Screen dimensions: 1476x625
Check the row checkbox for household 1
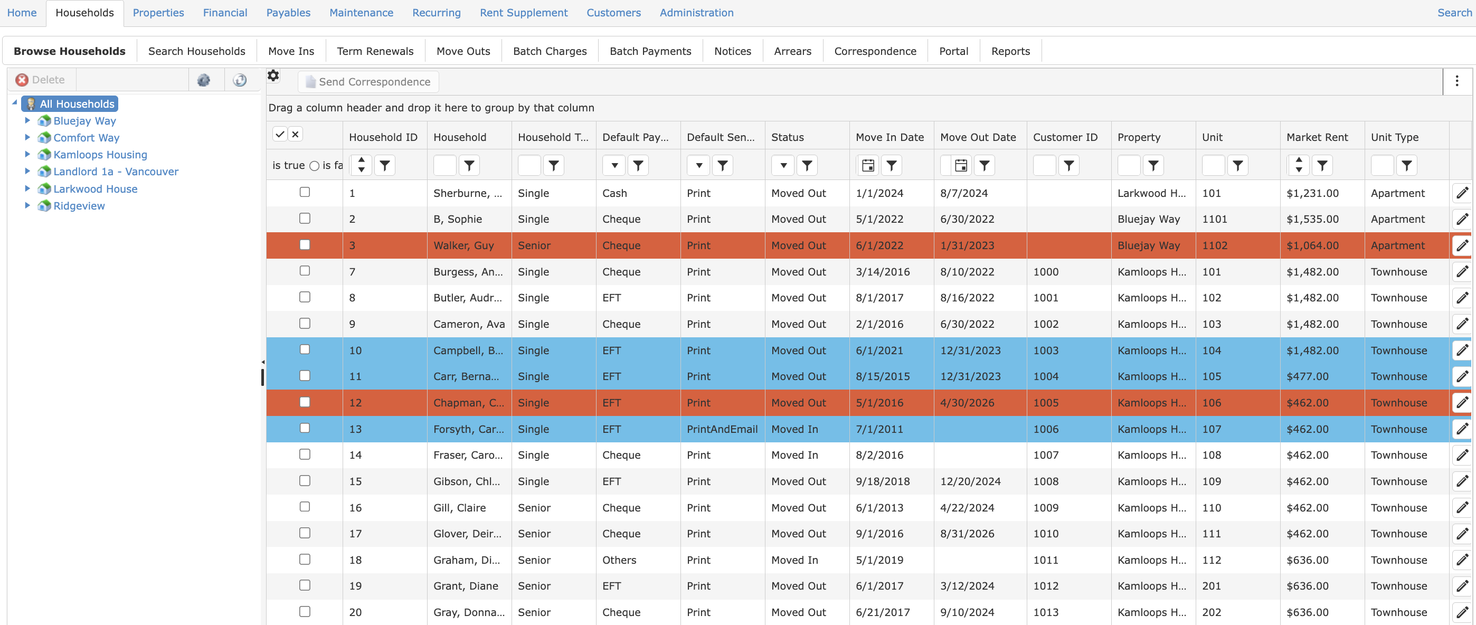[x=305, y=193]
